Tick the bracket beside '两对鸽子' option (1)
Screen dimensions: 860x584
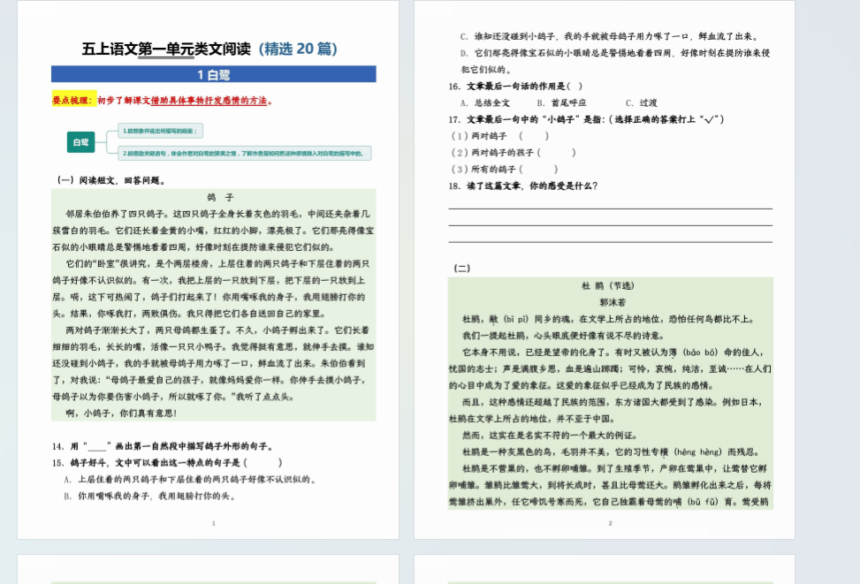534,136
